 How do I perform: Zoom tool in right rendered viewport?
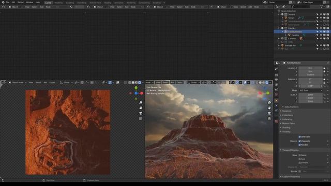point(269,102)
